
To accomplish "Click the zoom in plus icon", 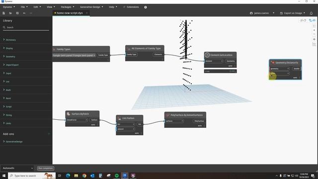I will [314, 30].
